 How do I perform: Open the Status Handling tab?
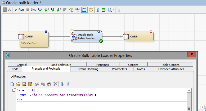click(88, 69)
